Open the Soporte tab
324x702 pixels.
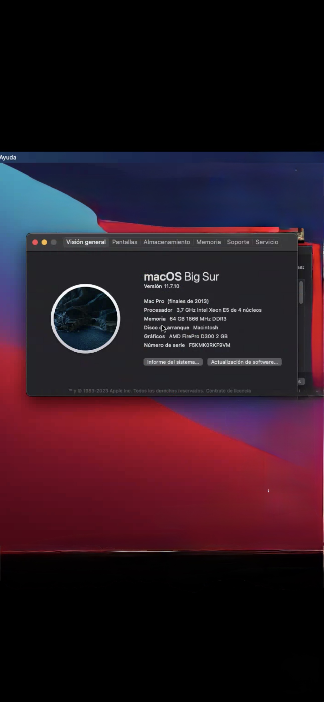pos(238,242)
